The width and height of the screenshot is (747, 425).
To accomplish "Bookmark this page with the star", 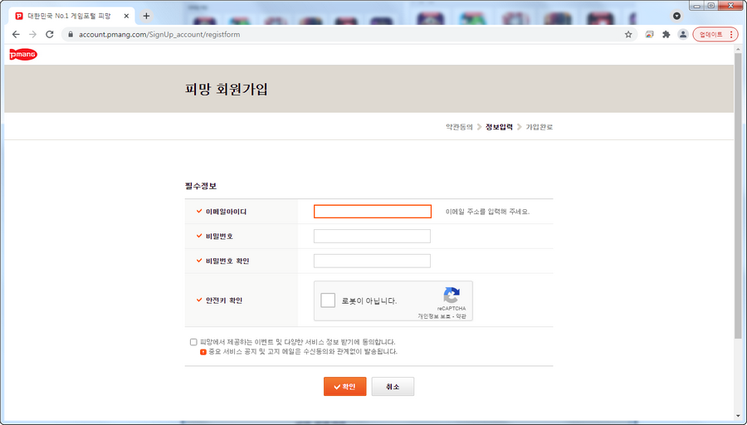I will [x=628, y=34].
